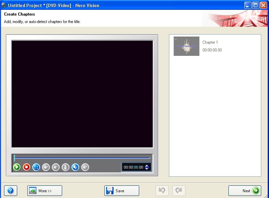269x198 pixels.
Task: Close the Nero Vision window
Action: click(263, 5)
